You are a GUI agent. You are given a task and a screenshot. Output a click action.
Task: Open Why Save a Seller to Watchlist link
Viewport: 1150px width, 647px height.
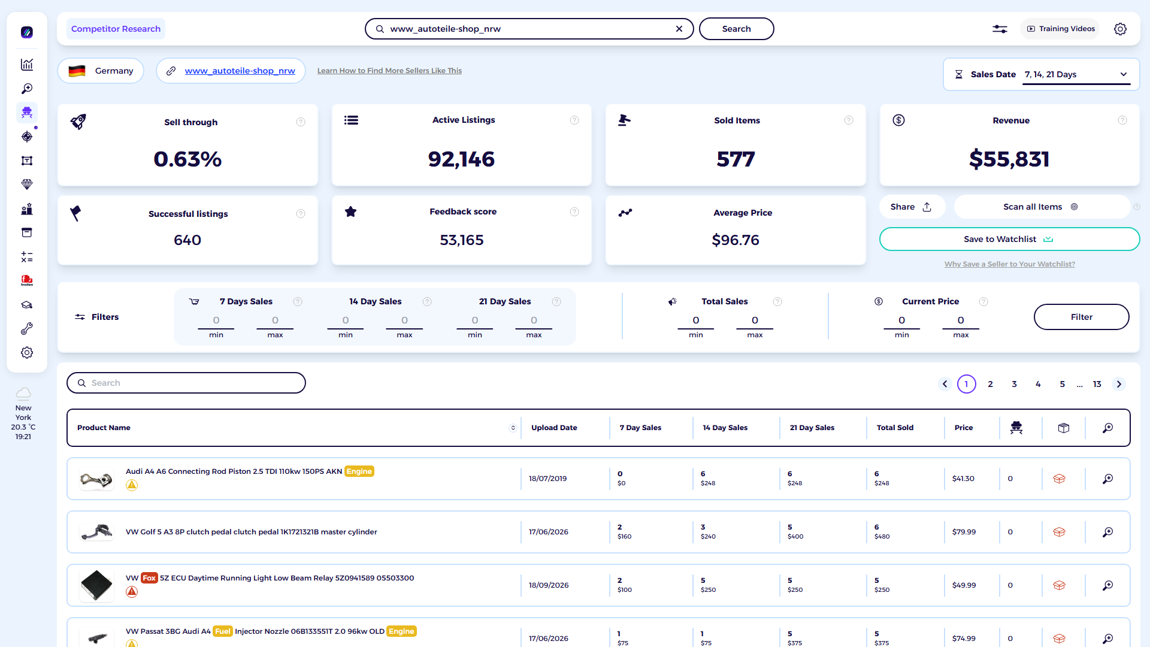1009,264
